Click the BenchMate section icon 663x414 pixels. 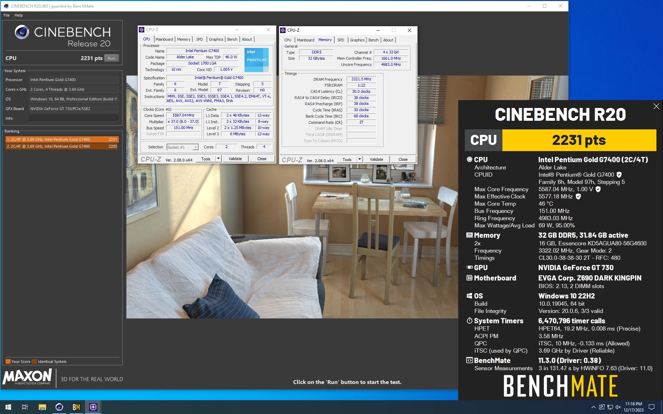pos(469,360)
